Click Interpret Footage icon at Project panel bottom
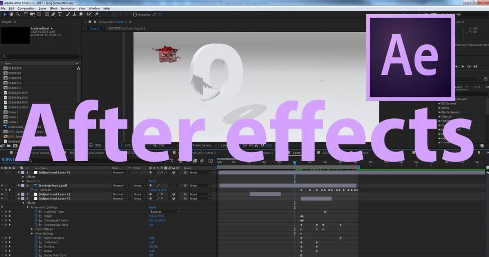Image resolution: width=489 pixels, height=257 pixels. (x=3, y=146)
